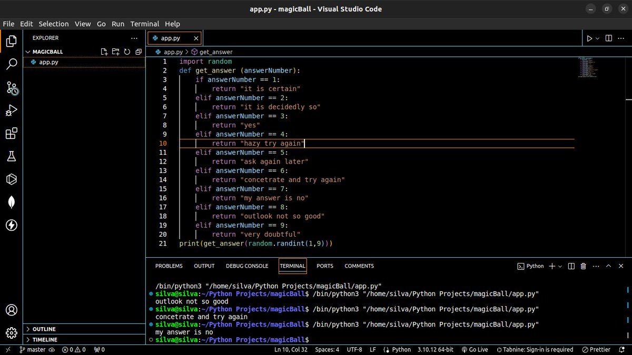Viewport: 632px width, 355px height.
Task: Open the run button dropdown arrow
Action: (x=597, y=38)
